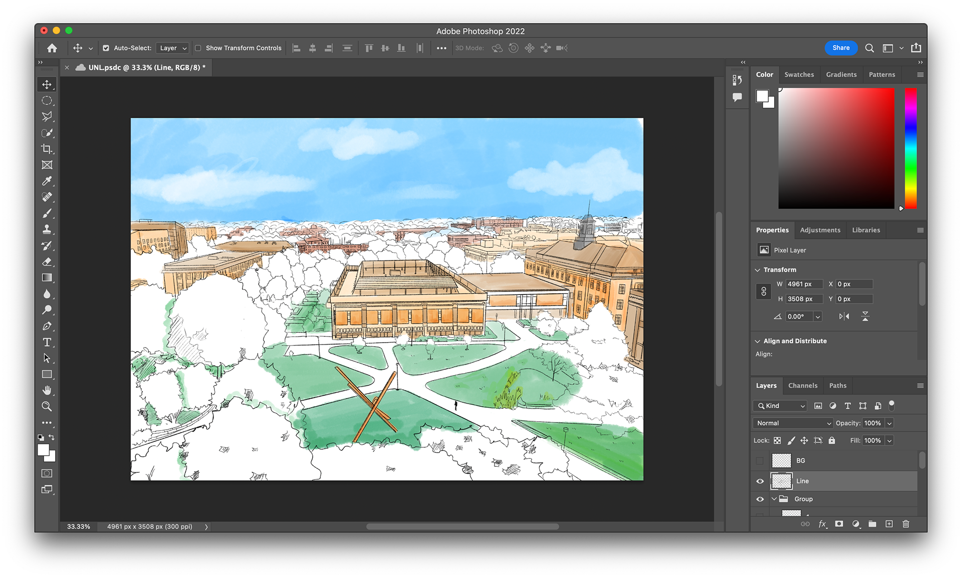Select the Zoom tool
This screenshot has height=578, width=962.
pos(47,406)
